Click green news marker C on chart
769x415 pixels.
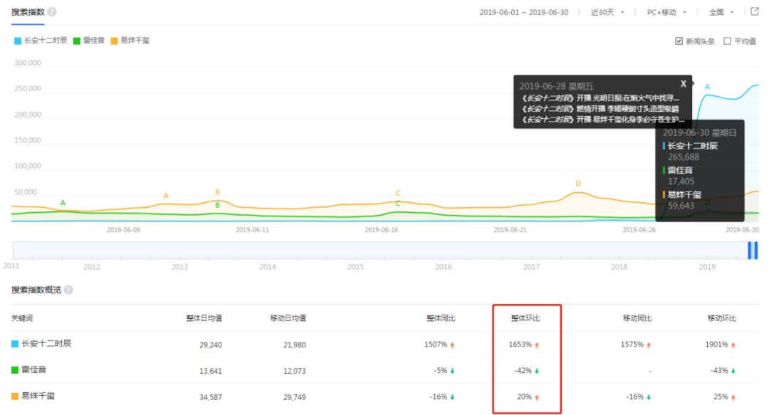398,203
